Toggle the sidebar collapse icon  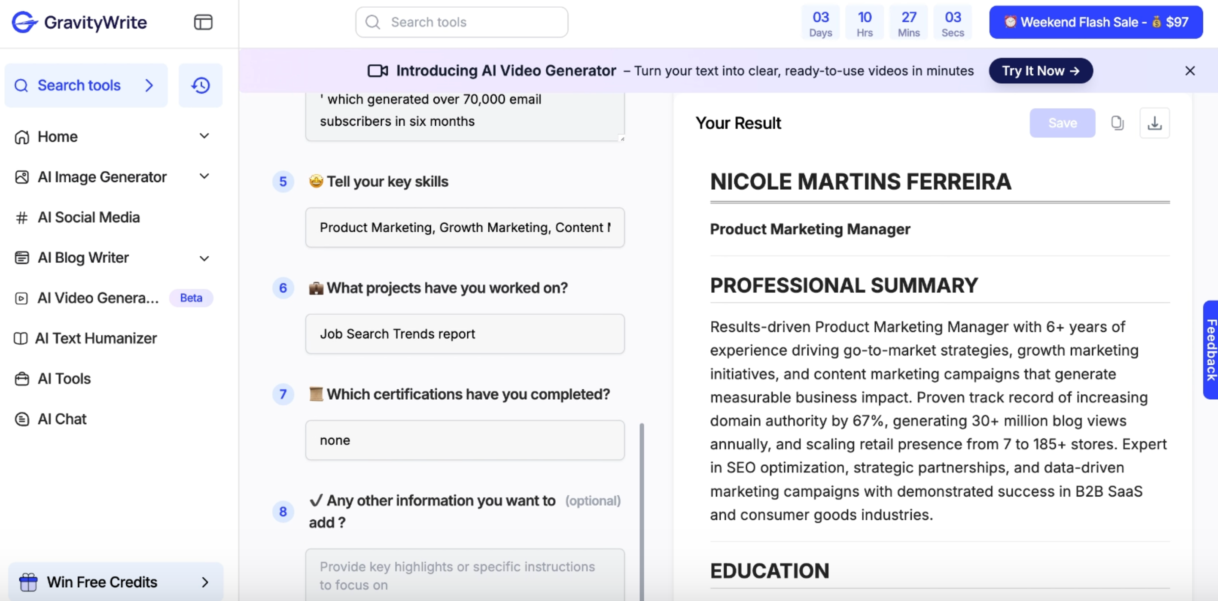coord(203,22)
